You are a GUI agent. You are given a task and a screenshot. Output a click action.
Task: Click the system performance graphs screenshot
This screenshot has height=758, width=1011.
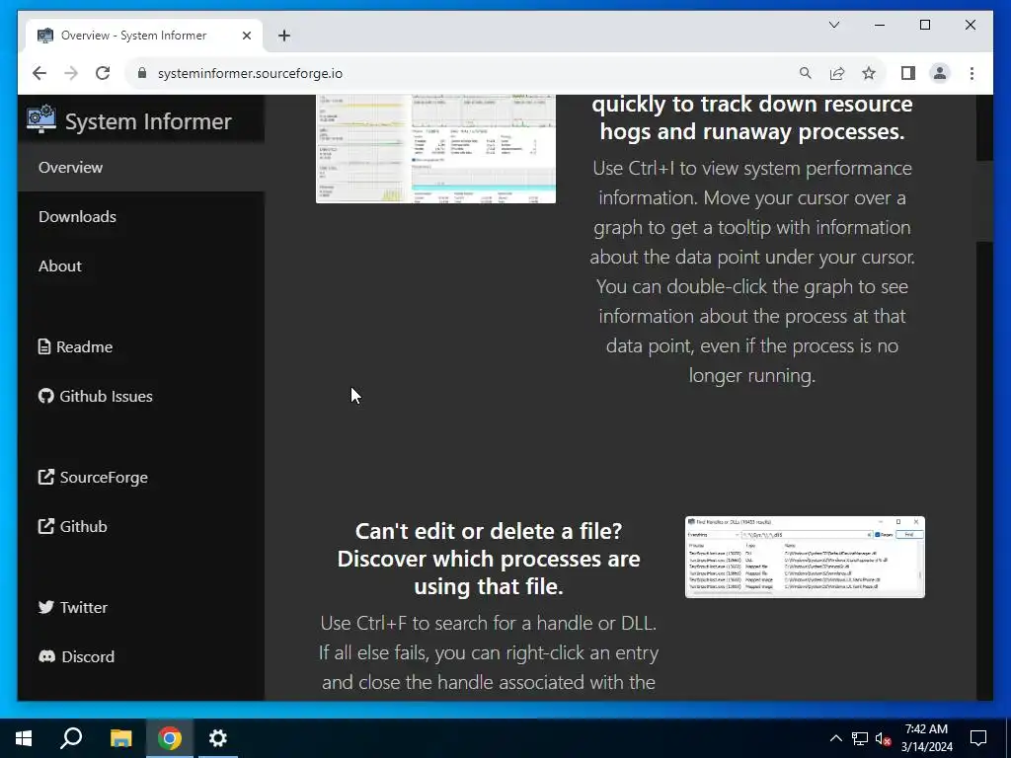[x=435, y=149]
